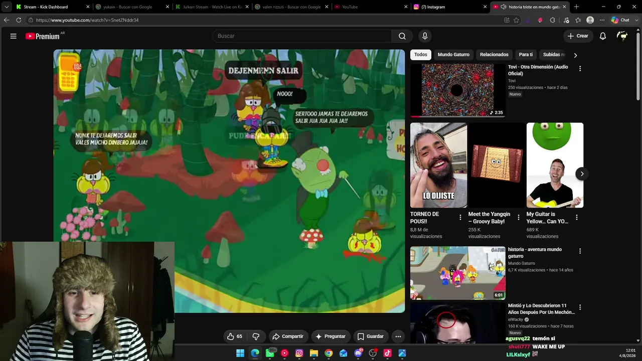Open the YouTube account avatar menu

pos(622,36)
